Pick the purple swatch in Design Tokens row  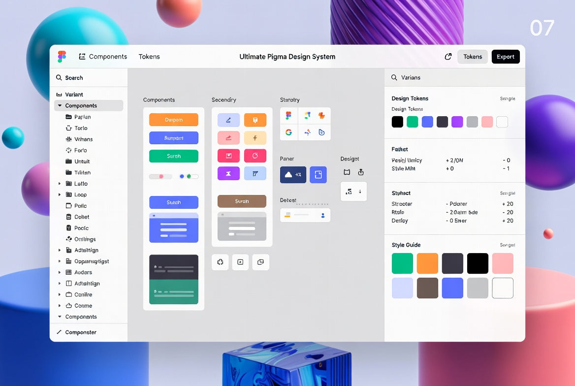click(x=457, y=122)
